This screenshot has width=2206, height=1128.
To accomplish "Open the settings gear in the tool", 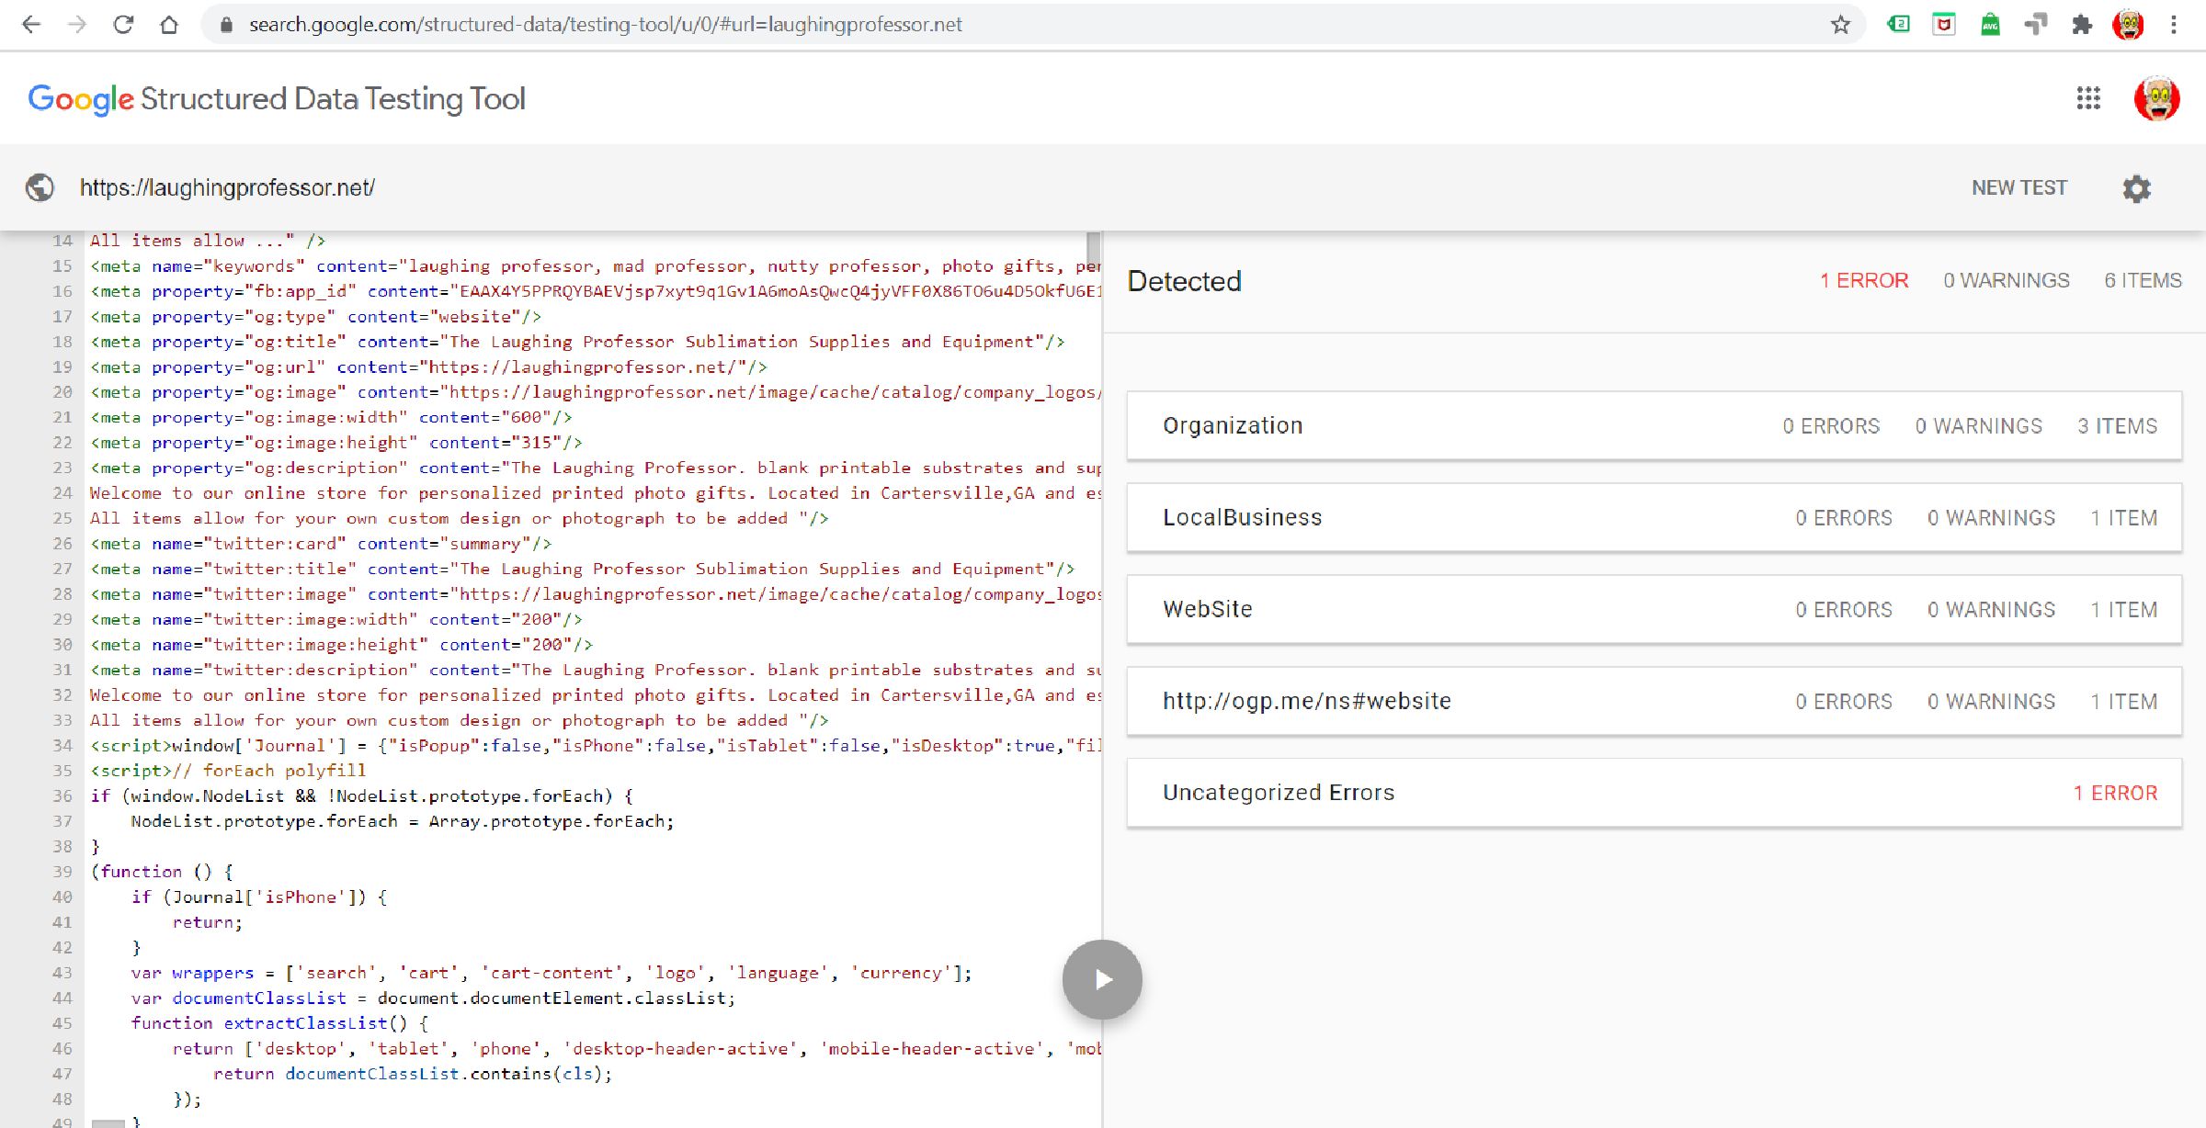I will coord(2137,188).
